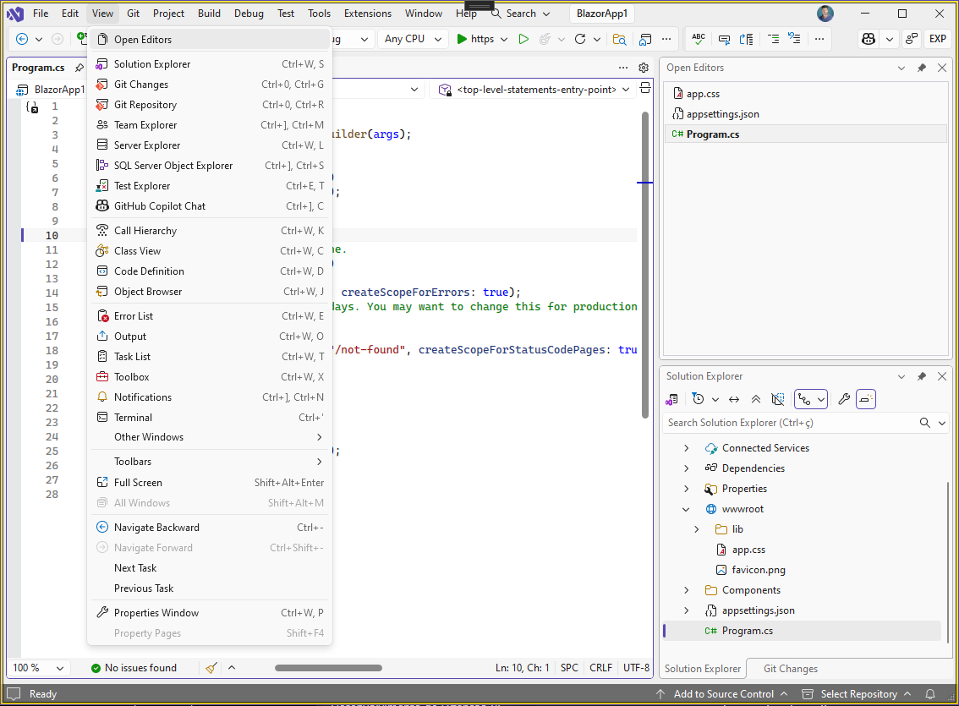Click the notifications bell in status bar
The image size is (959, 706).
click(930, 694)
